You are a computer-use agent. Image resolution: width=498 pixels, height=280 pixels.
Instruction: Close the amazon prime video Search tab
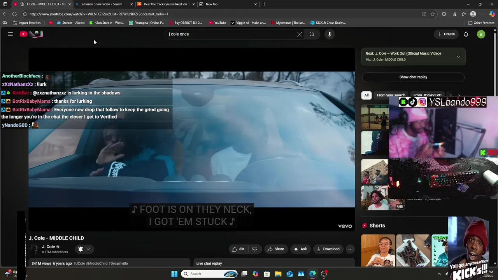[131, 4]
